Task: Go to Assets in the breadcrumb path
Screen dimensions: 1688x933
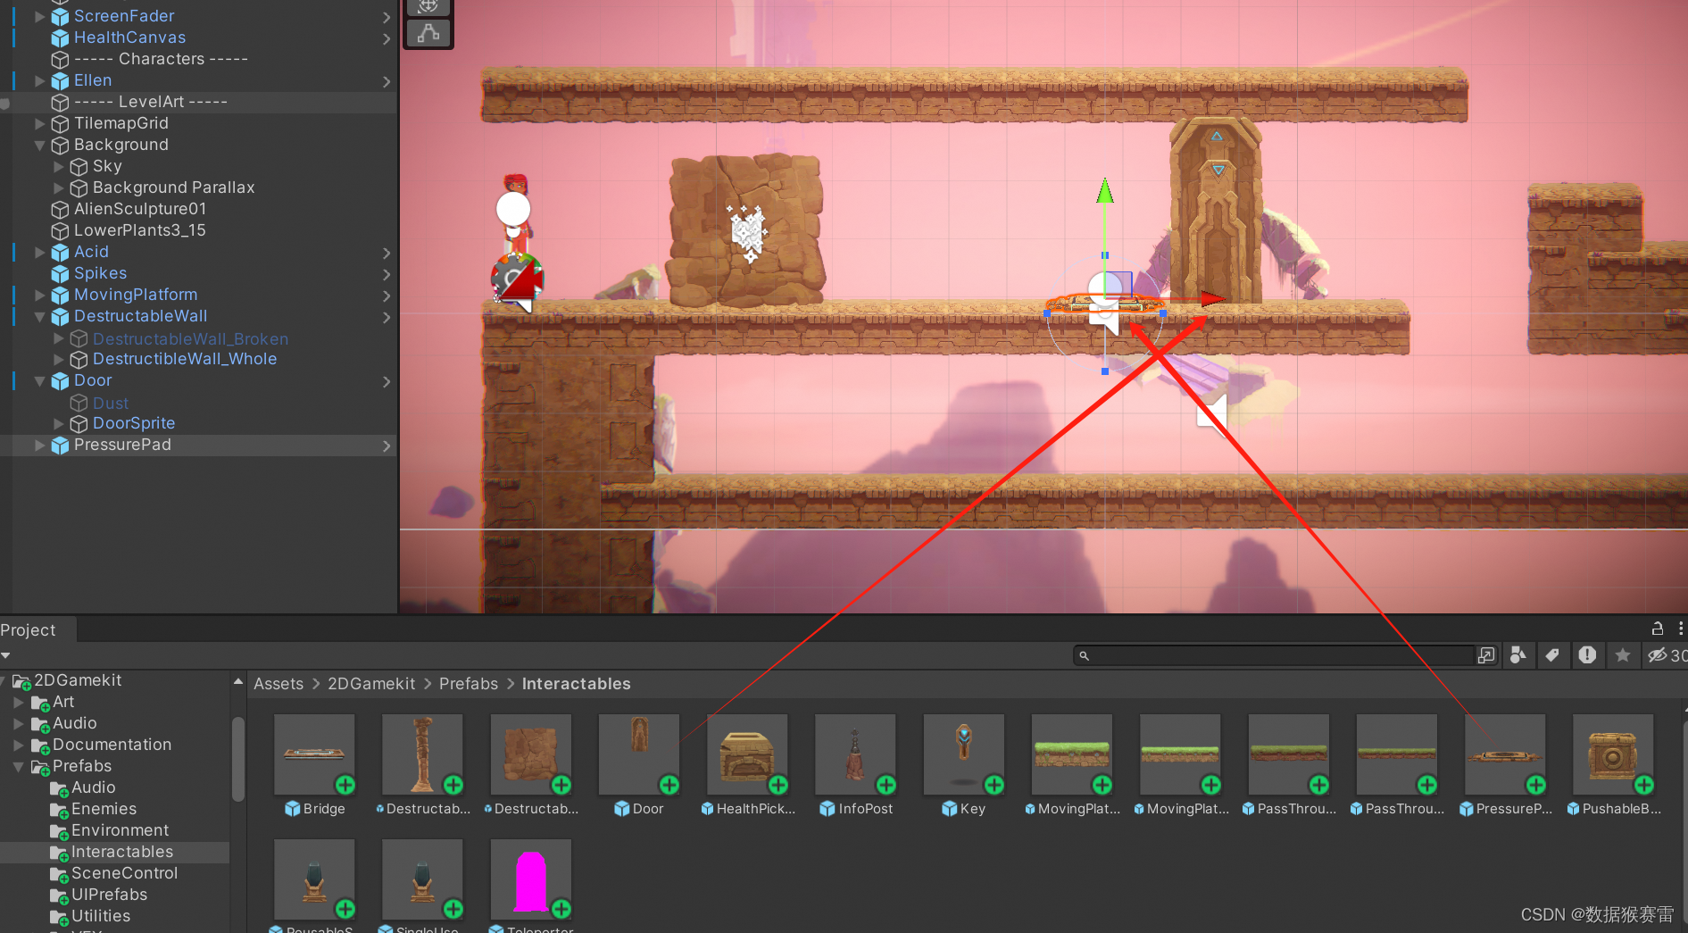Action: 279,684
